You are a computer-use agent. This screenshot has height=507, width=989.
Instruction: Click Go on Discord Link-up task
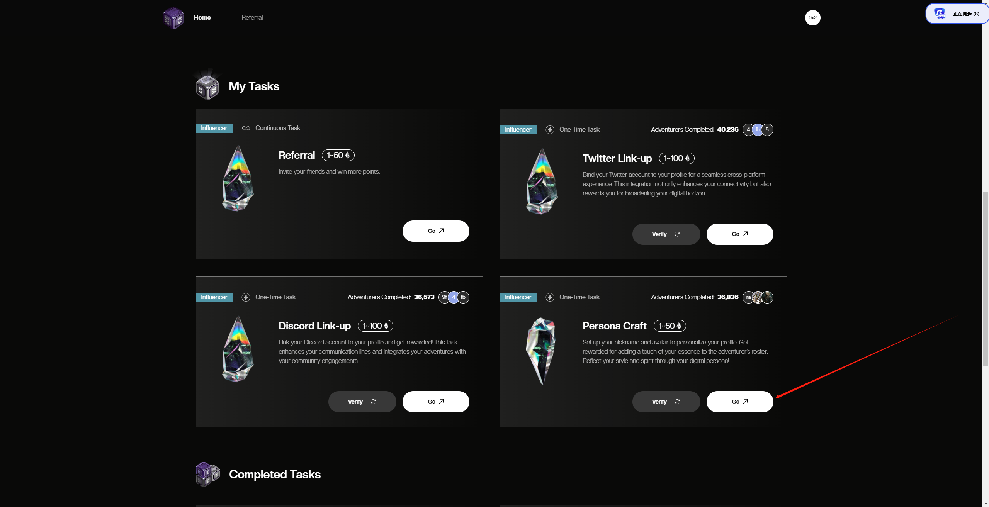(436, 402)
